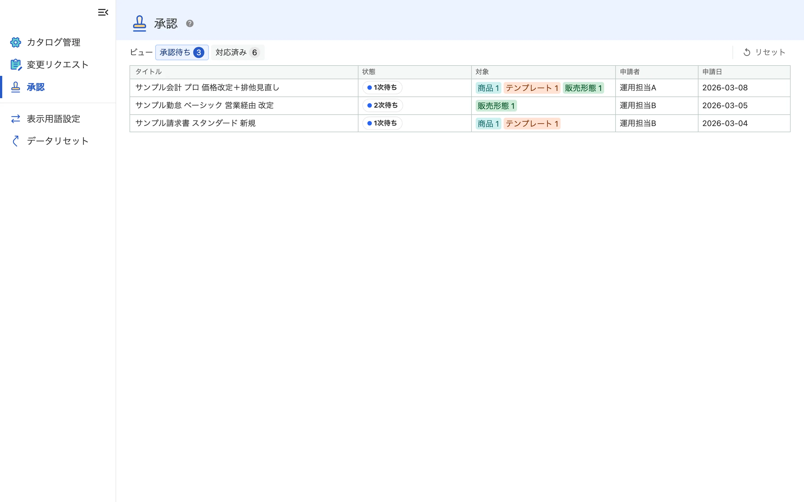Click テンプレート 1 tag in サンプル会計 row
This screenshot has width=804, height=502.
[532, 88]
